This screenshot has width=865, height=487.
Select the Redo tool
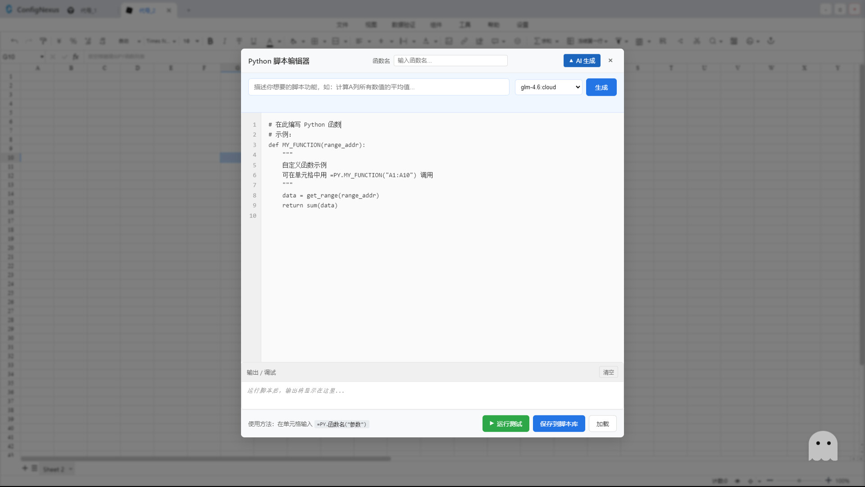click(x=28, y=41)
